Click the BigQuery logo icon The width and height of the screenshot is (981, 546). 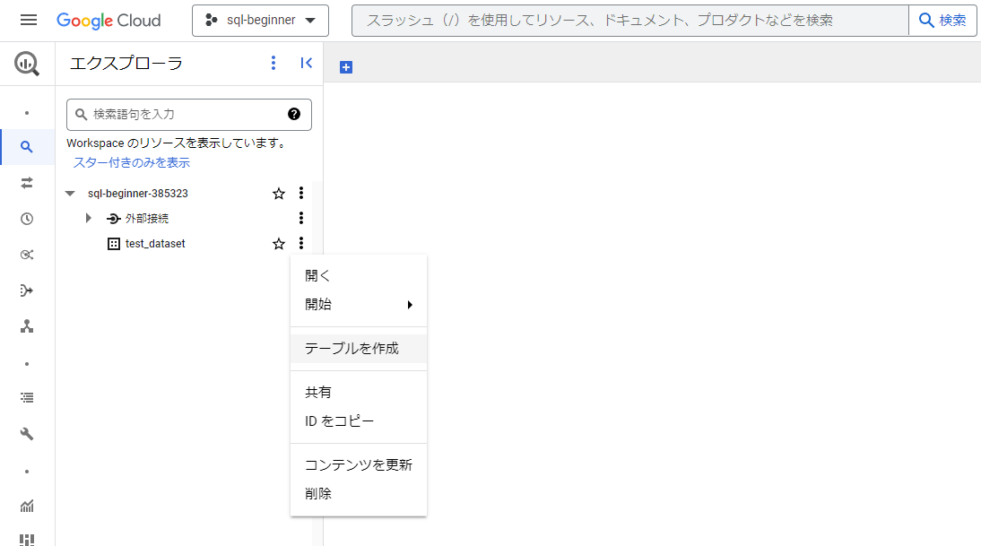click(x=27, y=64)
